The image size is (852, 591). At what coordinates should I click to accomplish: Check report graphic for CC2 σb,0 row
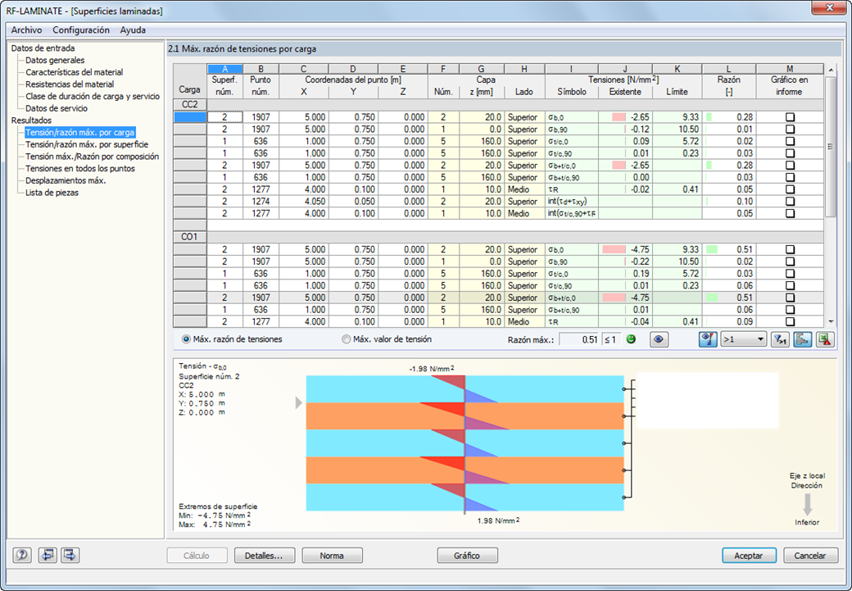click(790, 117)
